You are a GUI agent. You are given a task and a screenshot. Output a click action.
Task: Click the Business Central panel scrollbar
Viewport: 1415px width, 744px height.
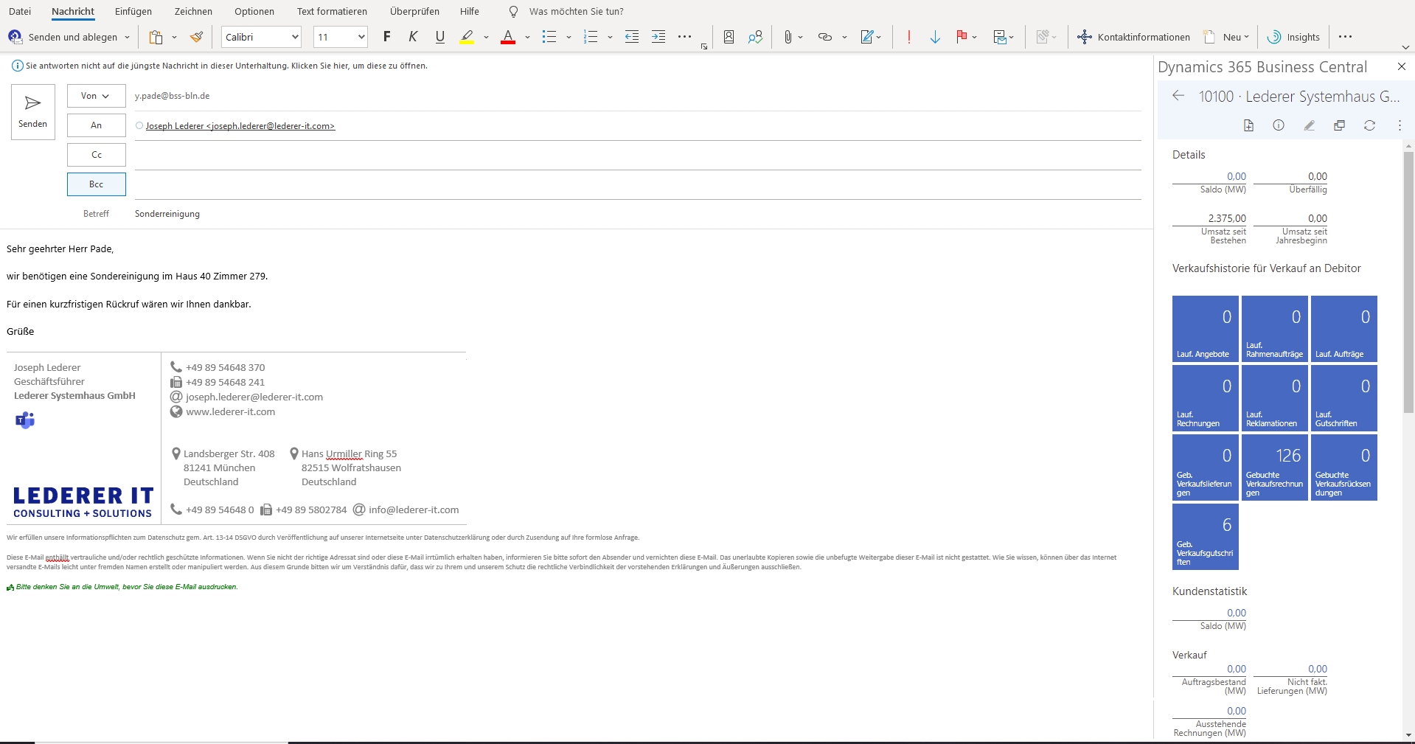1408,282
